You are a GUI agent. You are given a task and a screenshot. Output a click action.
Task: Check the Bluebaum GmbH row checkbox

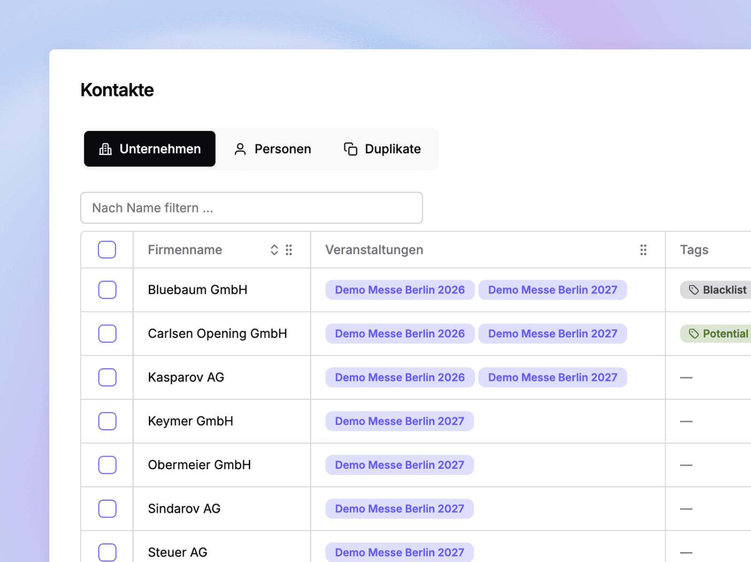point(107,290)
